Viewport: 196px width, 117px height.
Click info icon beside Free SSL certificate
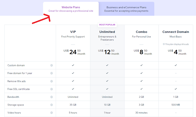point(52,89)
